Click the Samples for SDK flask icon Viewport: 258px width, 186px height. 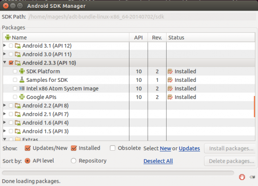(x=22, y=80)
